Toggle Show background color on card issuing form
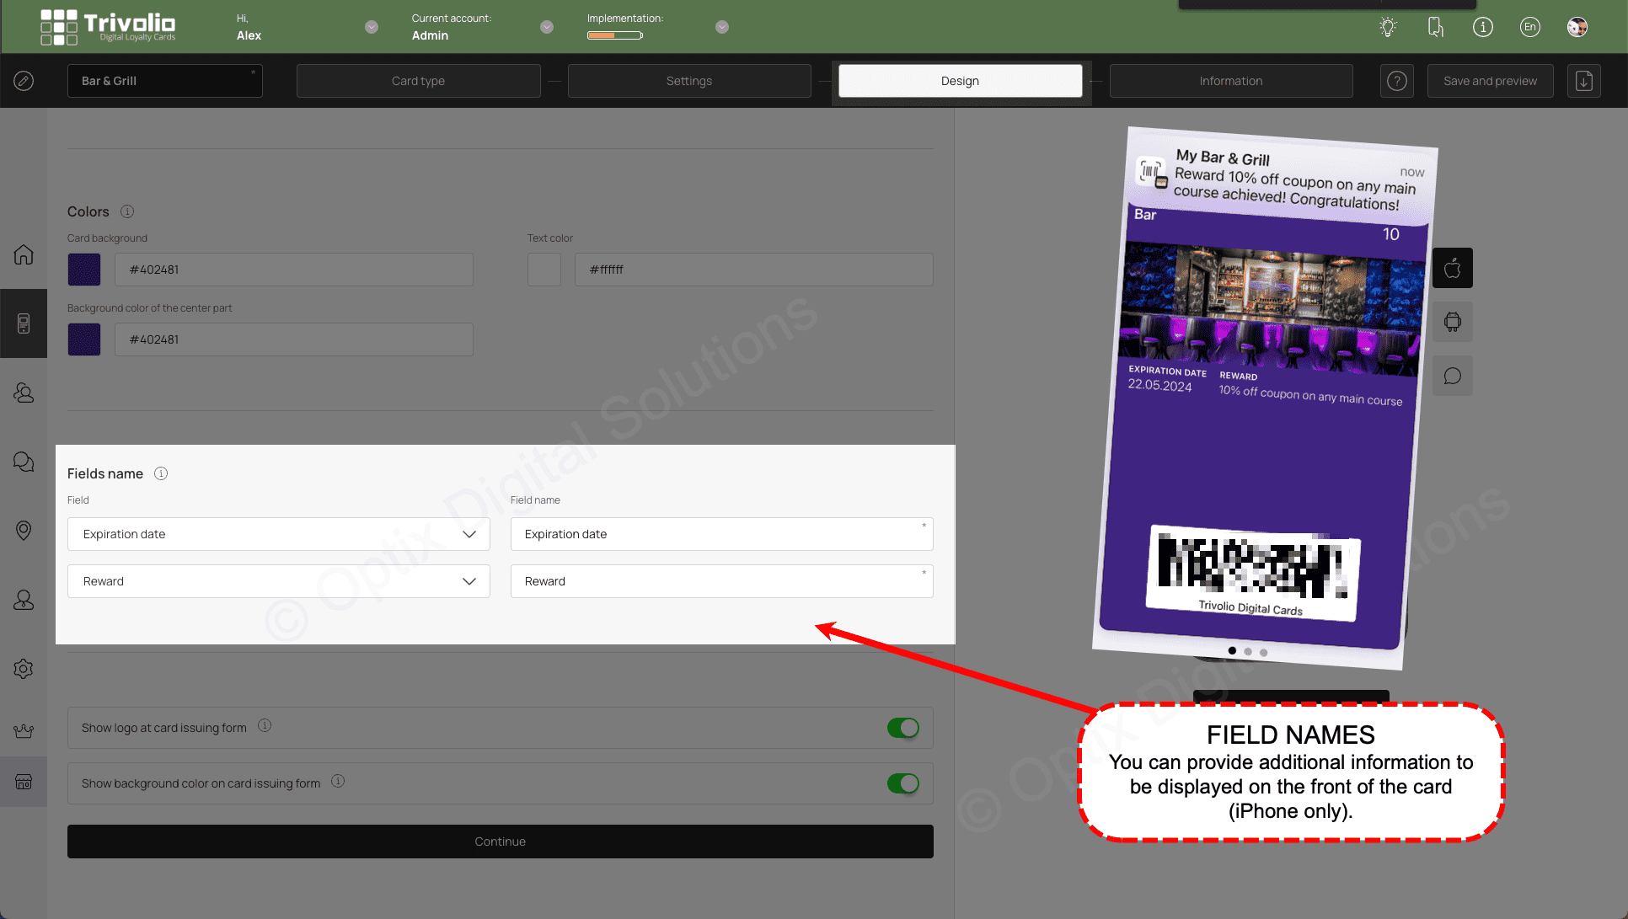Image resolution: width=1628 pixels, height=919 pixels. (x=903, y=783)
